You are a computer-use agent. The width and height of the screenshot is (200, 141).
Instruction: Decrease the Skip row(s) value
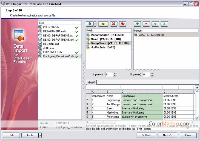tap(115, 75)
